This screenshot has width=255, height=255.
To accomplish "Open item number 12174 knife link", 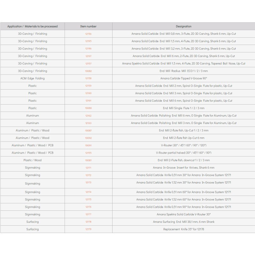I will point(88,192).
